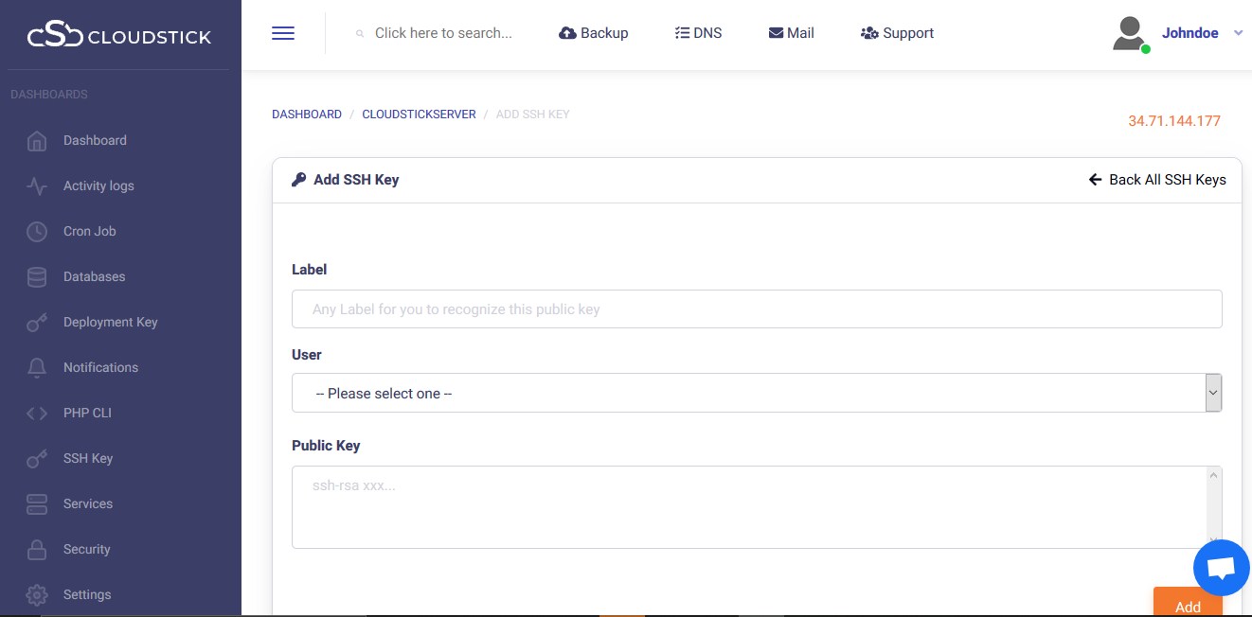1252x617 pixels.
Task: Go to CLOUDSTICKSERVER breadcrumb link
Action: click(x=419, y=115)
